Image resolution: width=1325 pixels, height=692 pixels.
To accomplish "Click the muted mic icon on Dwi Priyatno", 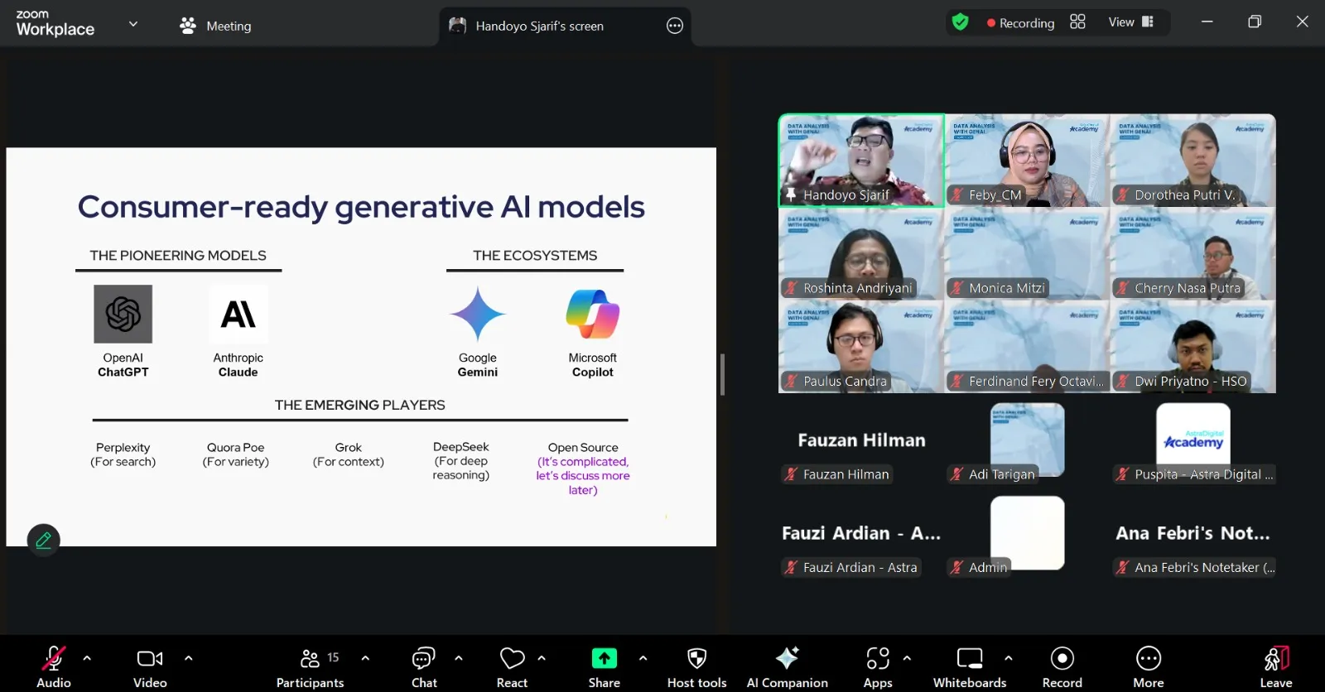I will coord(1122,382).
